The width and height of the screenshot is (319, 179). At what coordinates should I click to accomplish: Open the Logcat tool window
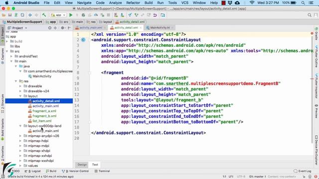click(32, 171)
